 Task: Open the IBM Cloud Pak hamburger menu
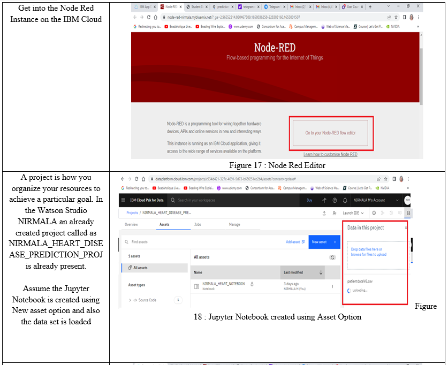pyautogui.click(x=123, y=200)
